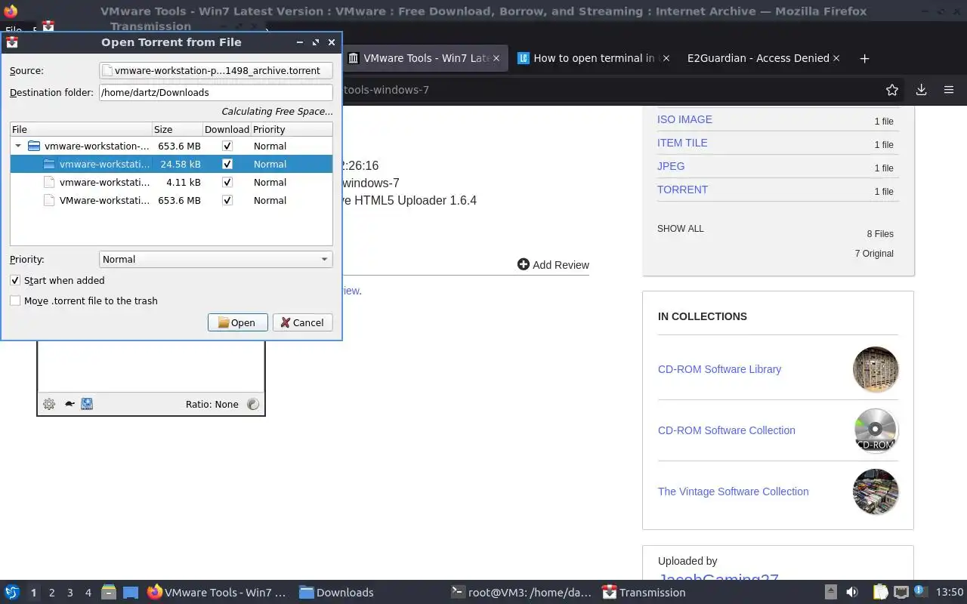The image size is (967, 604).
Task: Click the Open button in torrent dialog
Action: coord(237,322)
